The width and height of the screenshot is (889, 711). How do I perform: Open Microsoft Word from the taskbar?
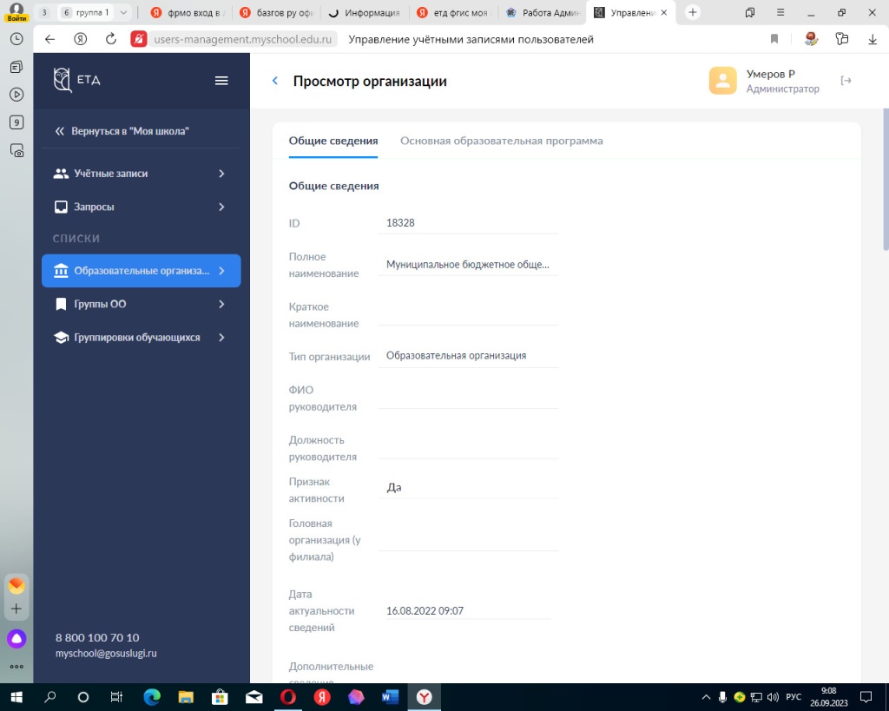click(x=390, y=696)
